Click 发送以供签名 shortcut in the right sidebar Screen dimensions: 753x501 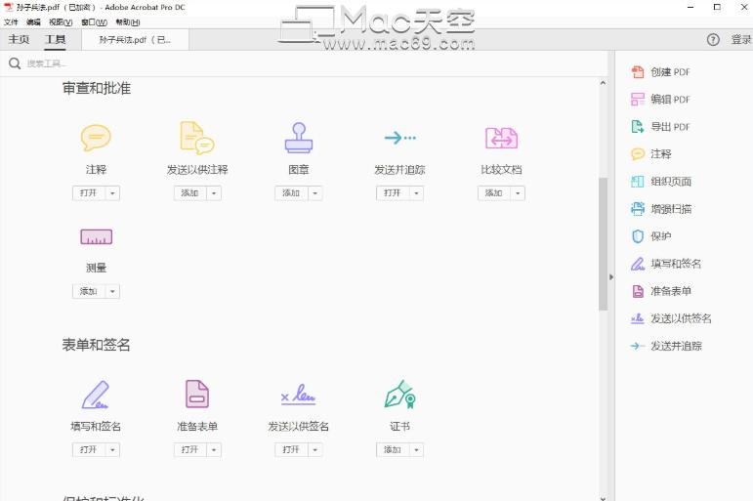click(x=671, y=318)
